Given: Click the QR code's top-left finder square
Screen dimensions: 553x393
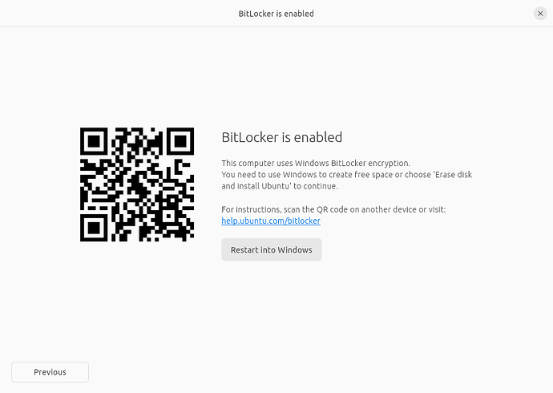Looking at the screenshot, I should [94, 141].
